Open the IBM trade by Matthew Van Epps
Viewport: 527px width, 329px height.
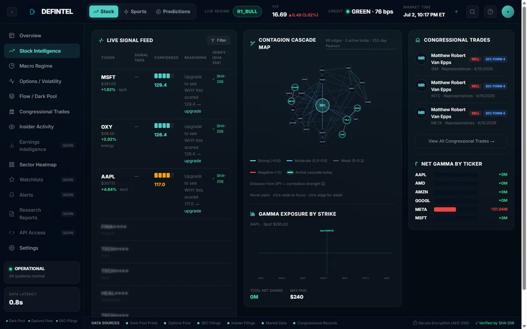click(x=461, y=62)
